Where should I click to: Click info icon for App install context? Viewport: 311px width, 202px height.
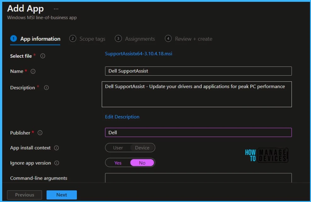pos(56,148)
